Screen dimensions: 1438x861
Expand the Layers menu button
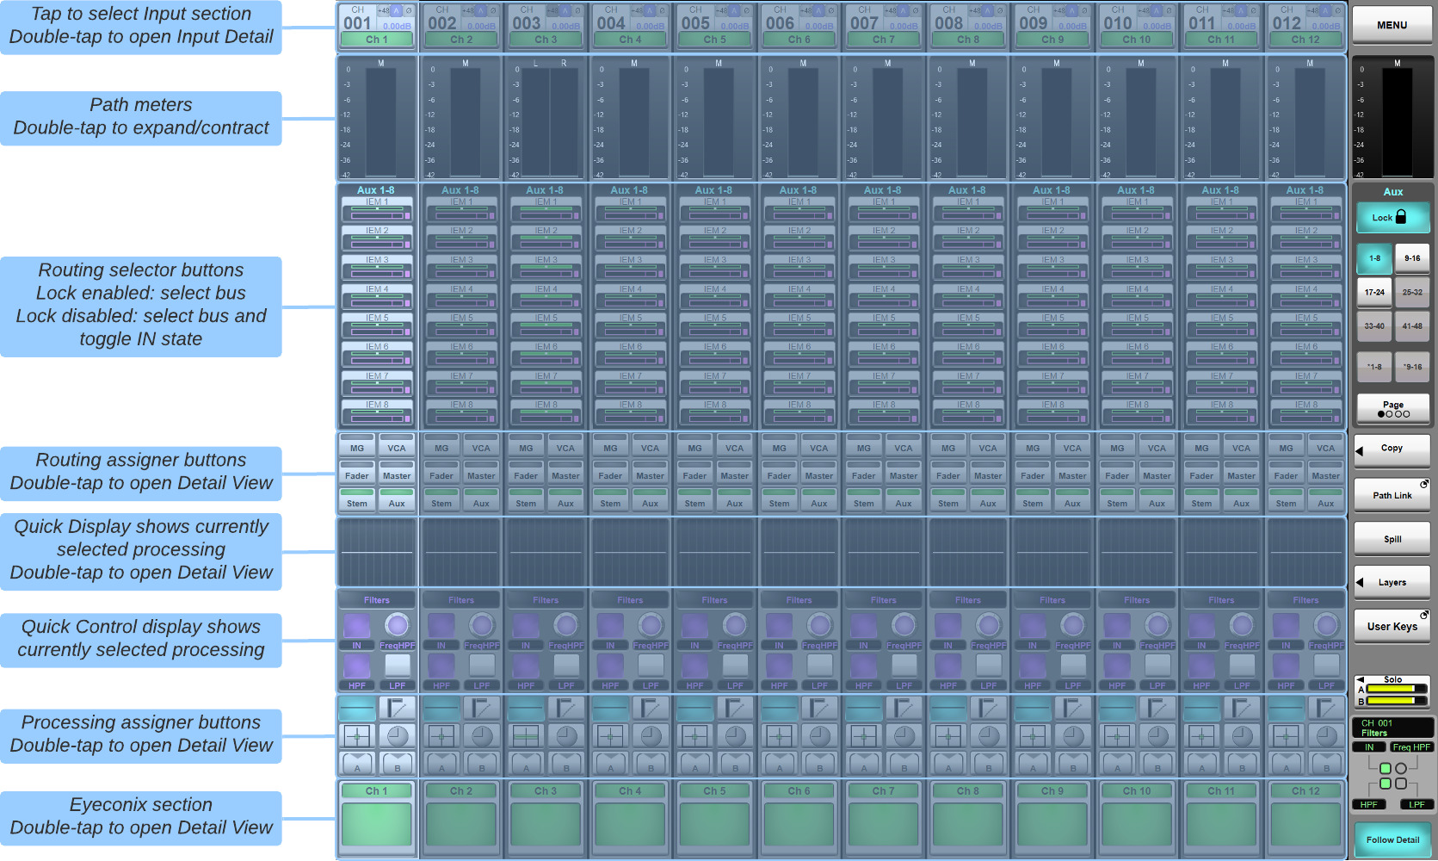coord(1392,582)
